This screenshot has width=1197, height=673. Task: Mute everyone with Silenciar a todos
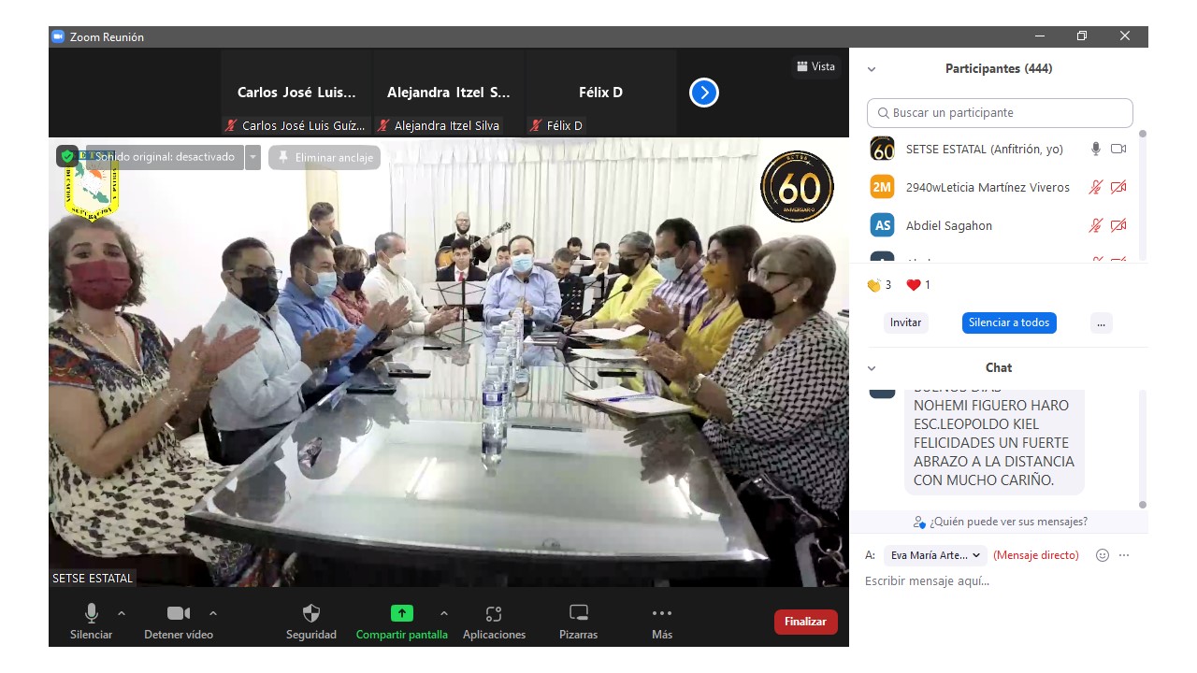coord(1009,322)
